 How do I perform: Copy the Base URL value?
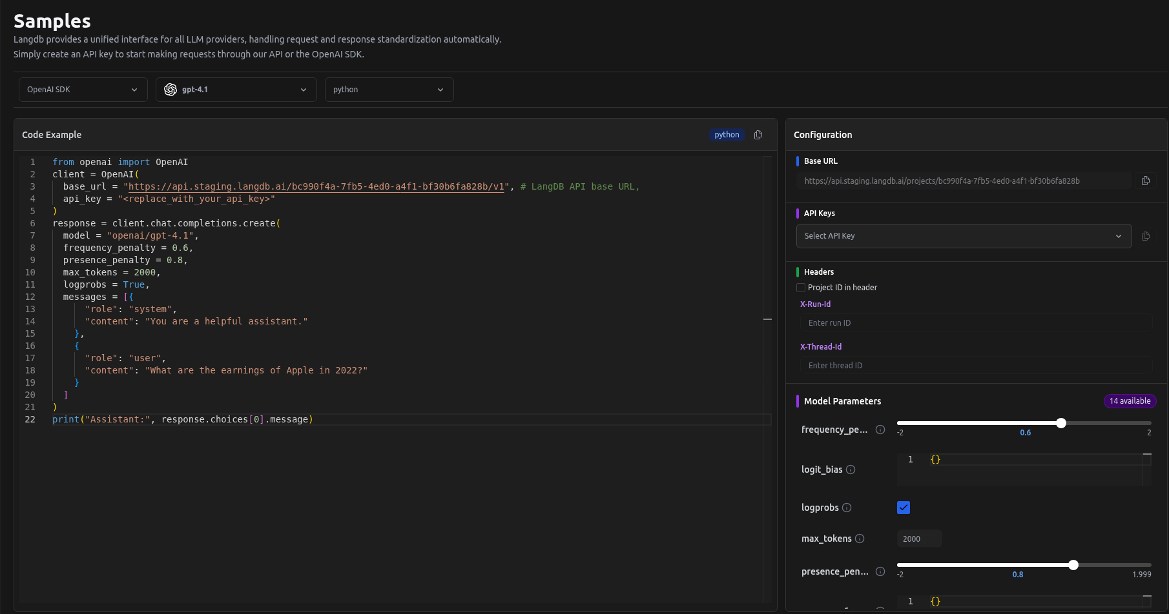[1145, 181]
